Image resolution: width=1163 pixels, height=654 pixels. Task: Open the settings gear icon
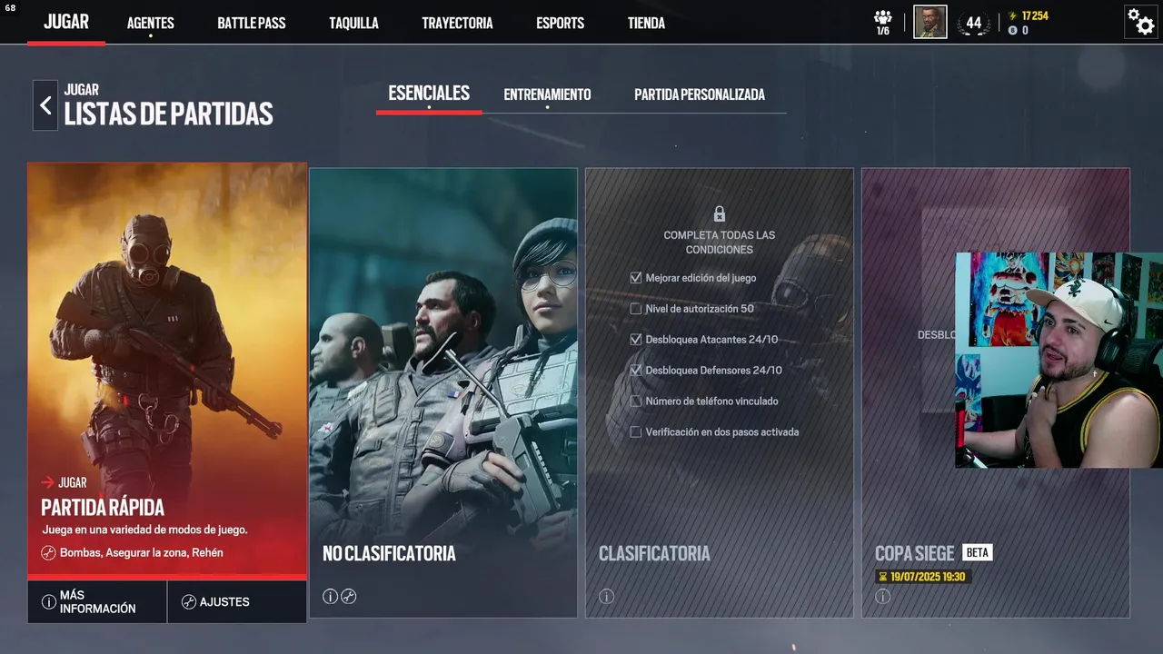(x=1140, y=21)
